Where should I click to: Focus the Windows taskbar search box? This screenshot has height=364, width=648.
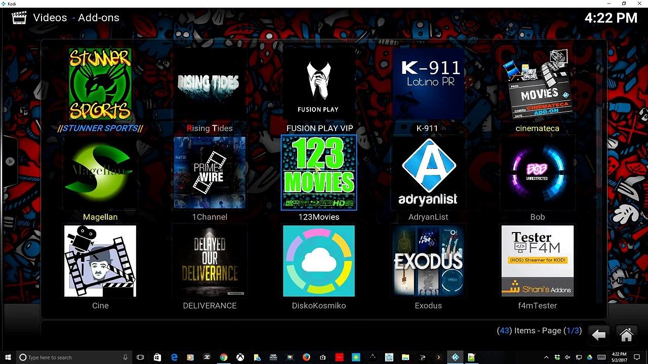click(x=74, y=357)
